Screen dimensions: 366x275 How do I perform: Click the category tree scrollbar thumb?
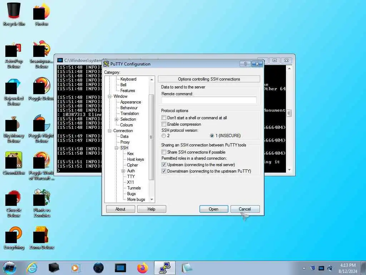[151, 137]
